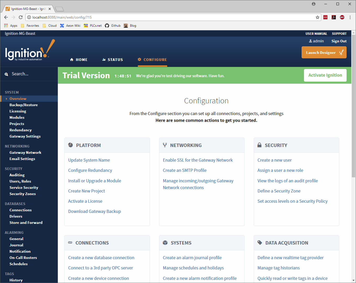
Task: Click the page vertical scrollbar
Action: [354, 106]
